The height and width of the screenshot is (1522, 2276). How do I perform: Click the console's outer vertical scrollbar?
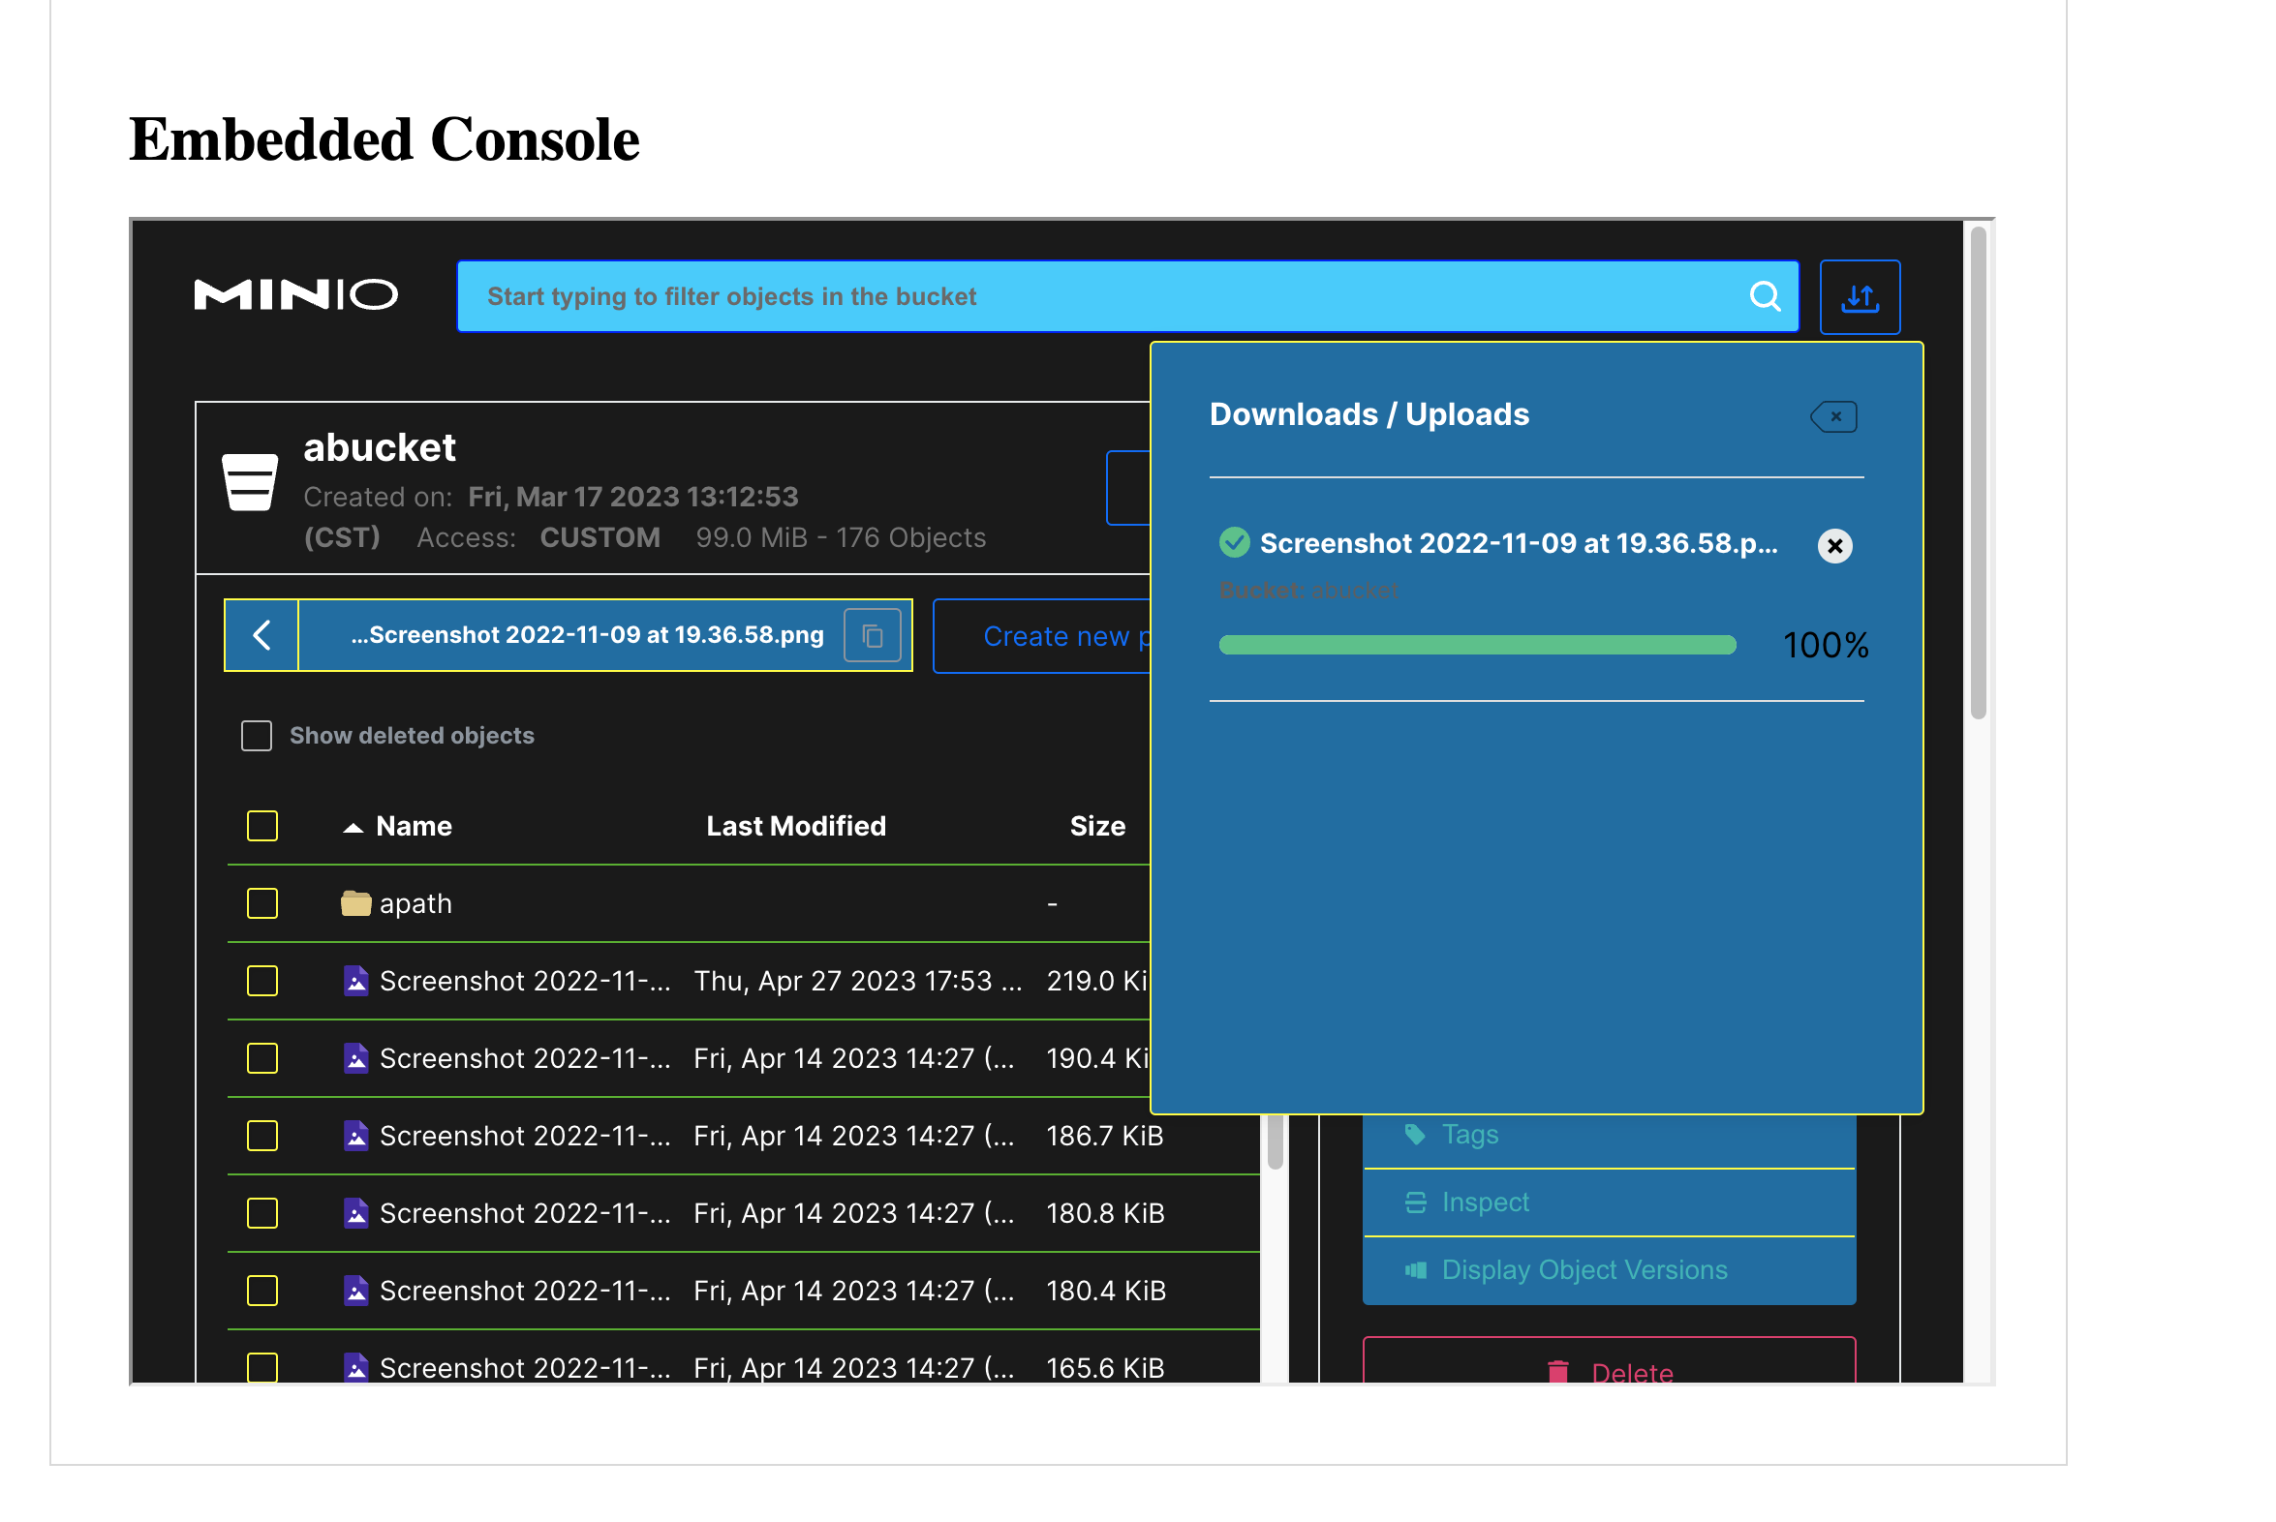pos(1977,473)
